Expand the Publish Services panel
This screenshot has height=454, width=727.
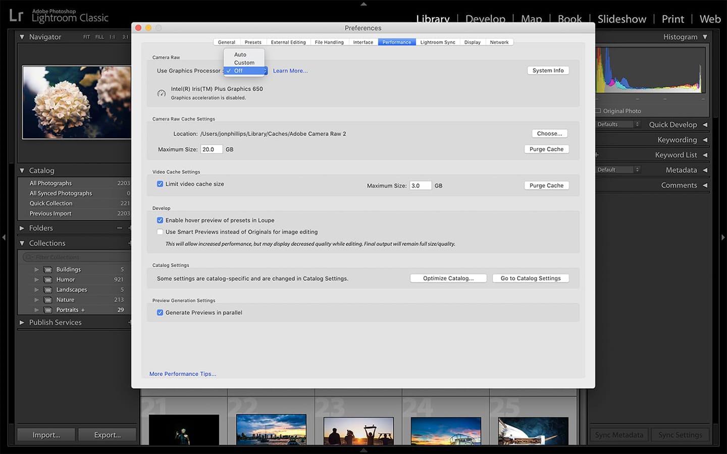[x=22, y=322]
